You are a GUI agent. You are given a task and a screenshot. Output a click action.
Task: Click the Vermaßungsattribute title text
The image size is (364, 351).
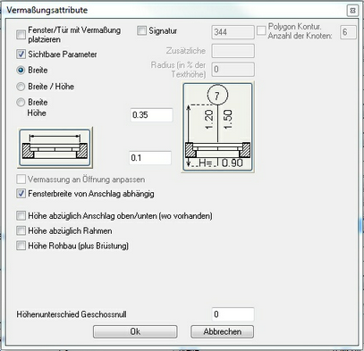click(x=47, y=10)
